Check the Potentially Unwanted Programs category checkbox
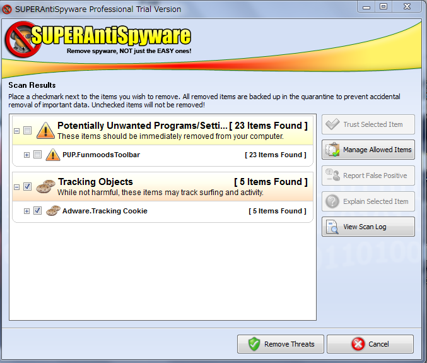The width and height of the screenshot is (427, 363). (27, 131)
